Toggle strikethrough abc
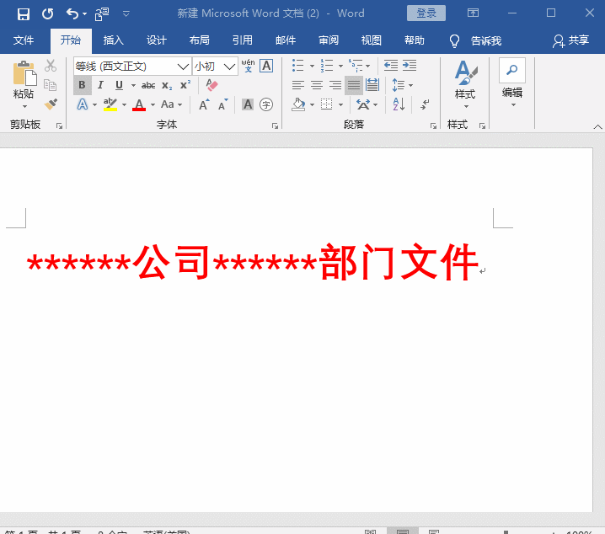 148,85
